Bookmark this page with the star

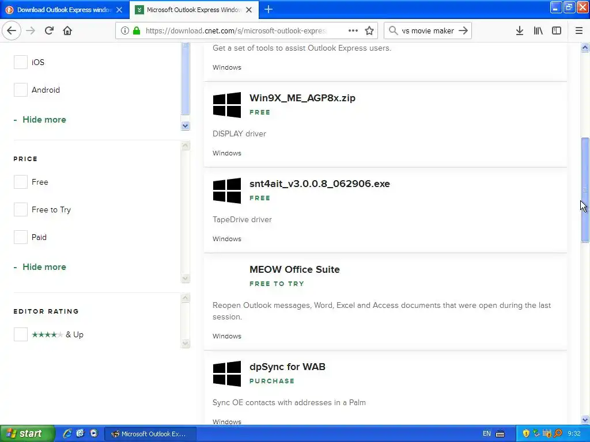point(369,31)
